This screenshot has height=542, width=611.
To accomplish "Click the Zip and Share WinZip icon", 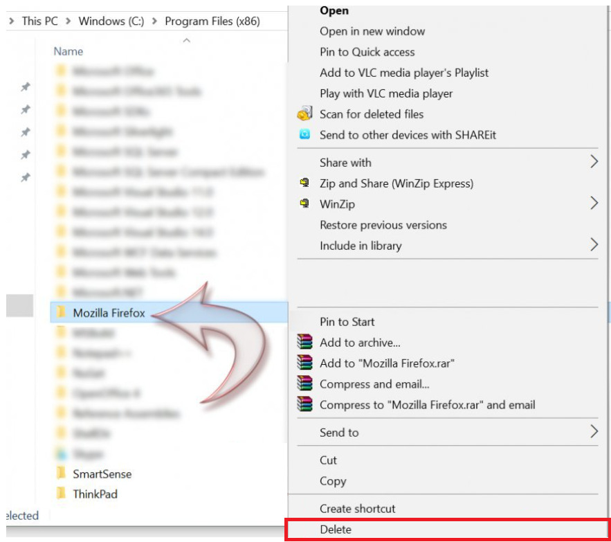I will coord(304,183).
